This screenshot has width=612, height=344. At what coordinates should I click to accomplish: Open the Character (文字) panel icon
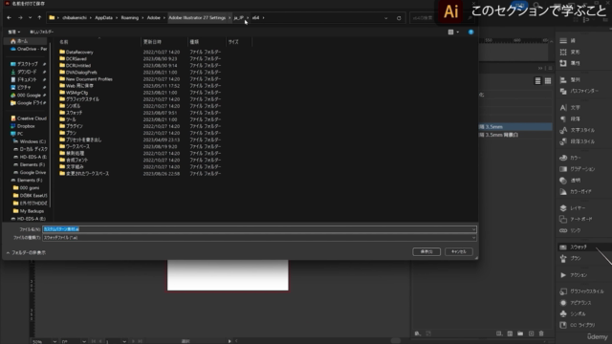[x=563, y=108]
